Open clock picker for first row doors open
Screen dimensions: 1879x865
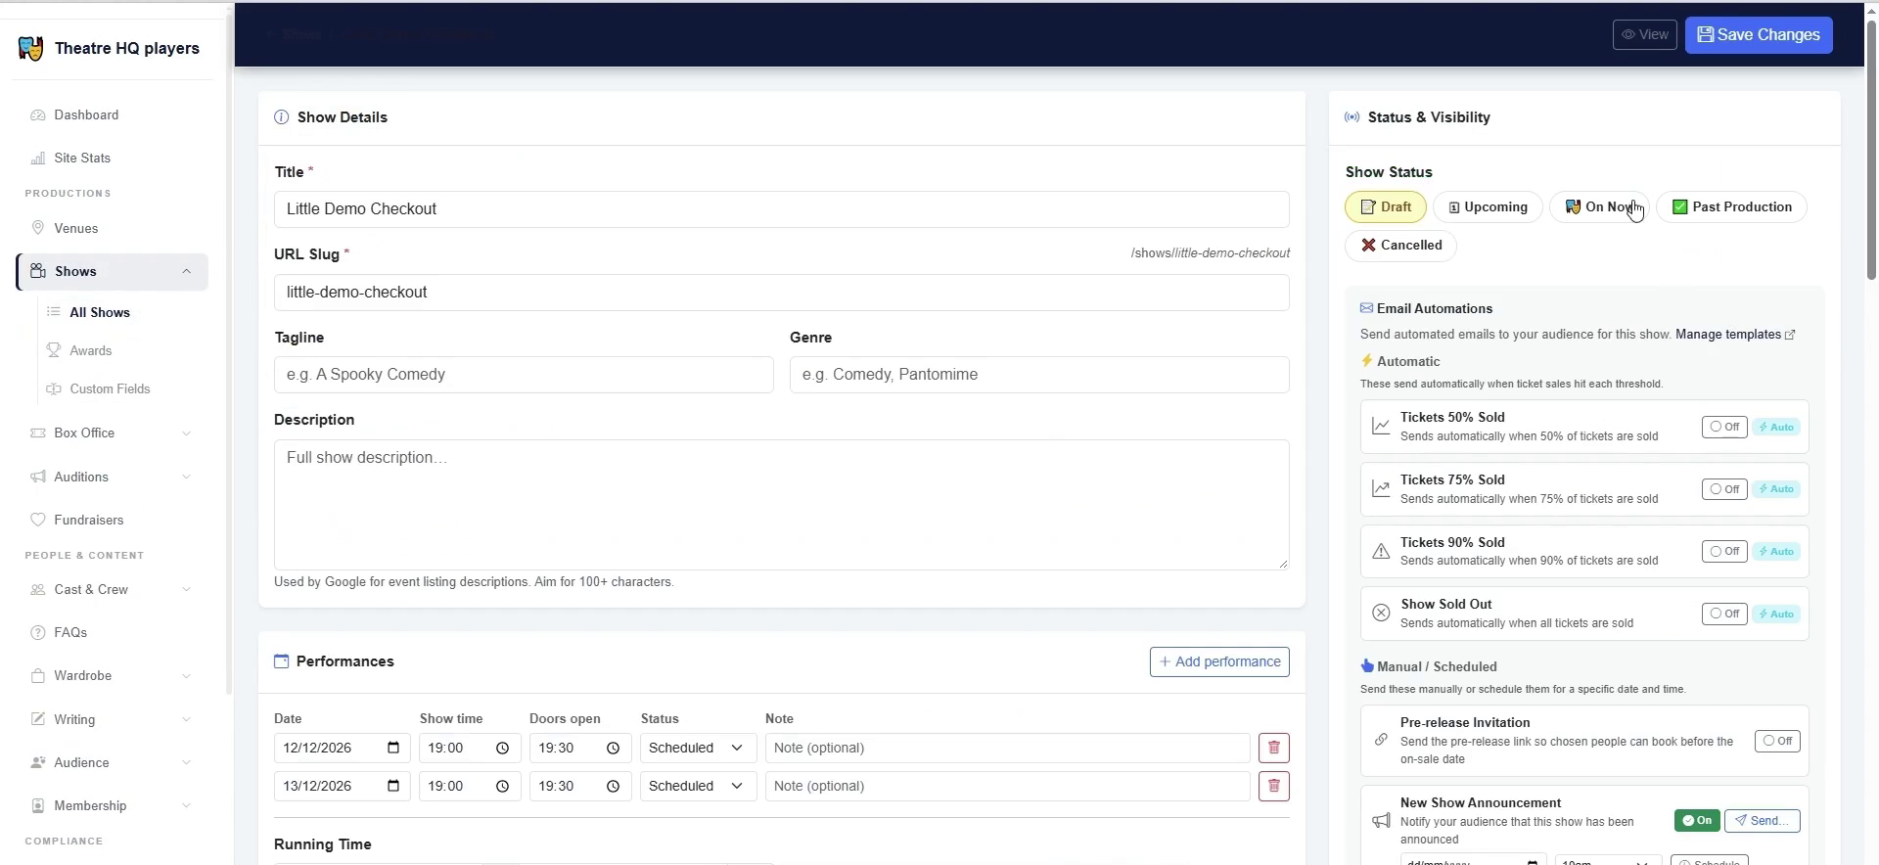(613, 748)
